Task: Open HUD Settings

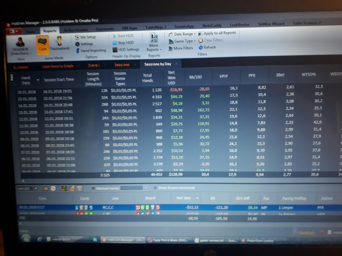Action: 126,50
